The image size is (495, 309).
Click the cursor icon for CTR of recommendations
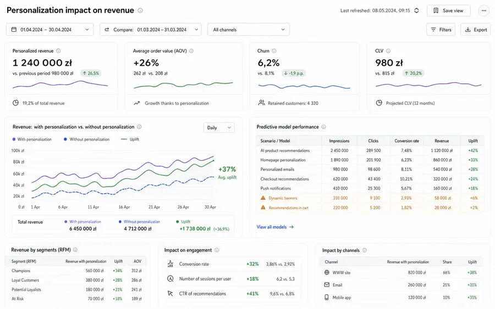pyautogui.click(x=170, y=294)
